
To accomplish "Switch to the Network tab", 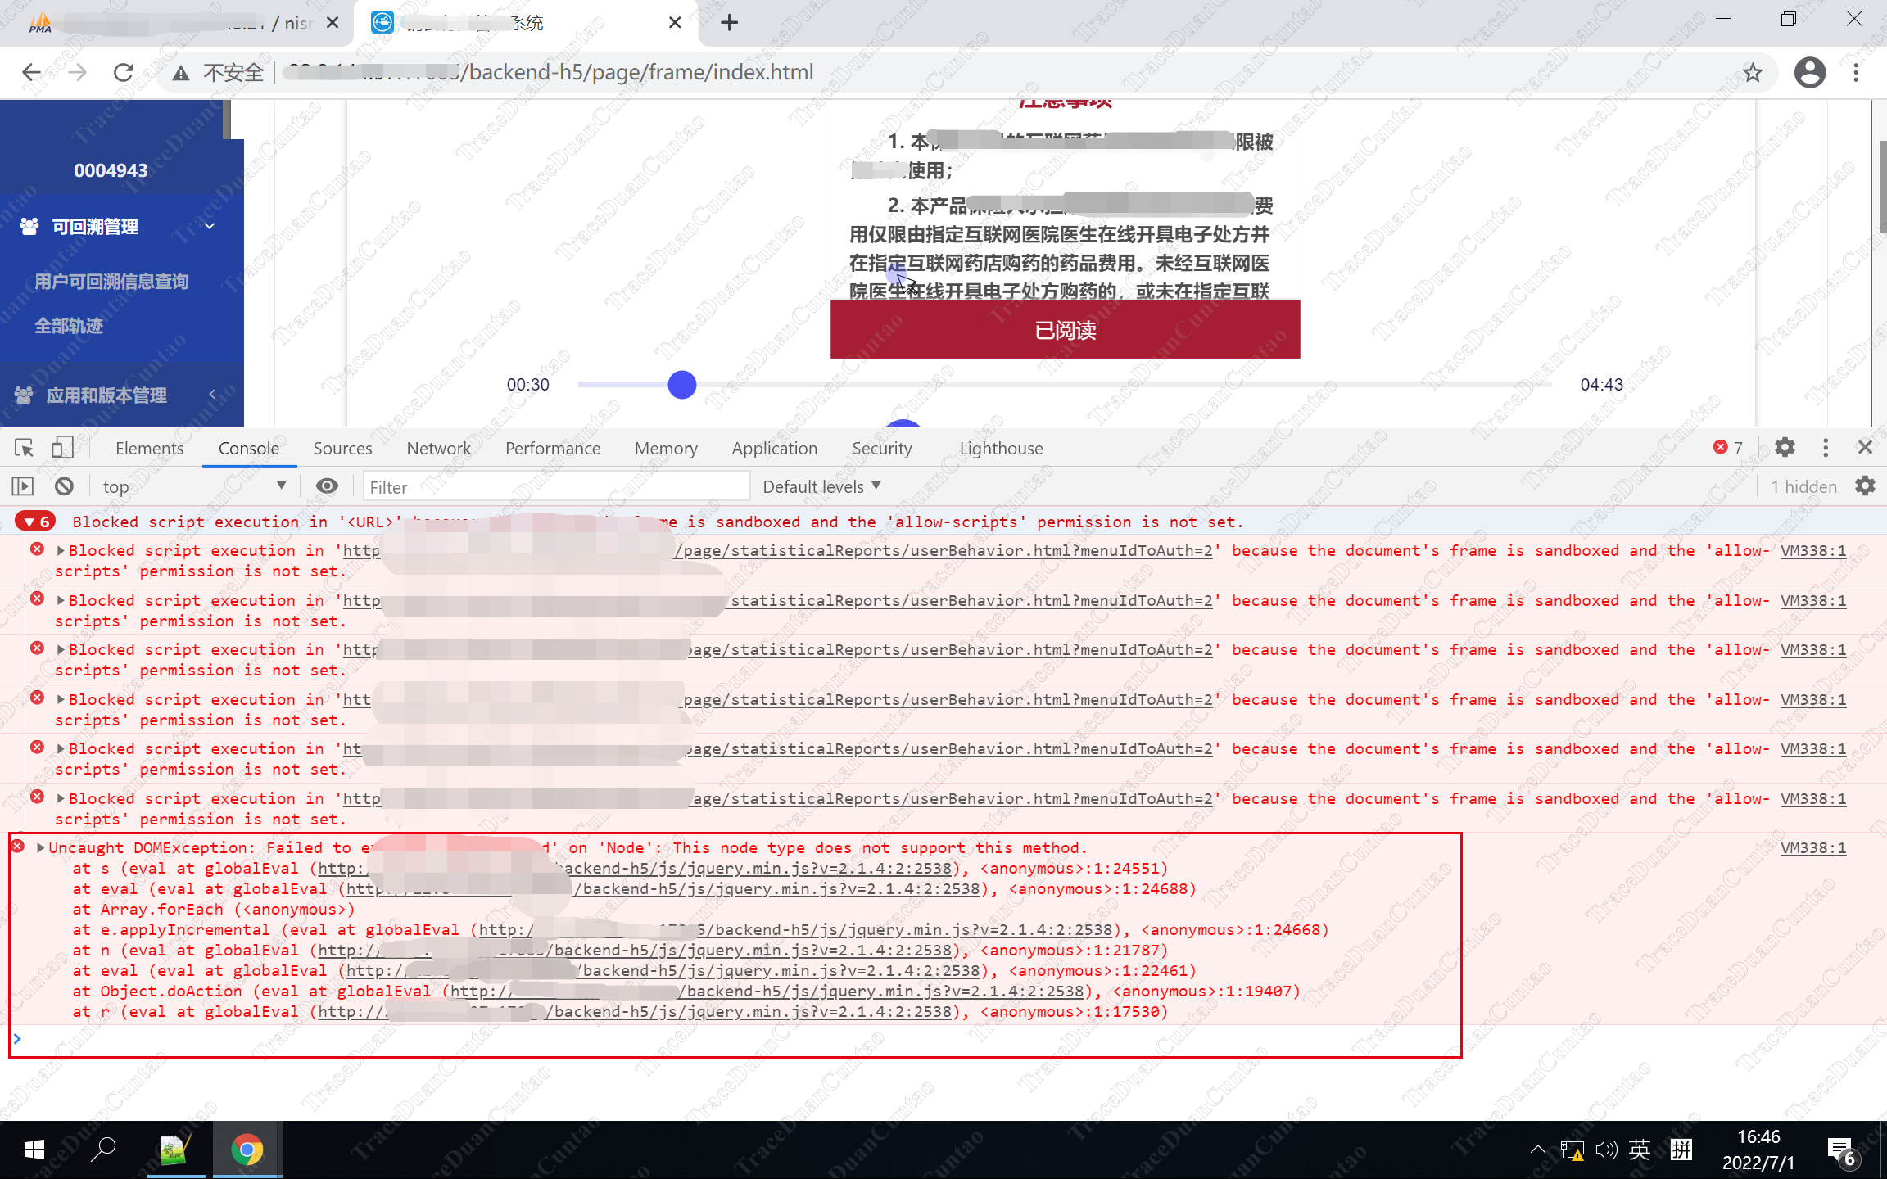I will click(438, 448).
